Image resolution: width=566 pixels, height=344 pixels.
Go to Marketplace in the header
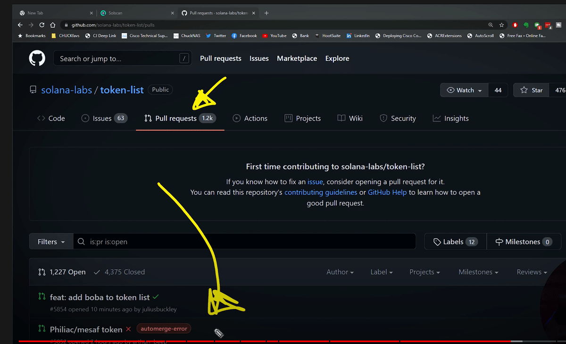click(x=297, y=58)
